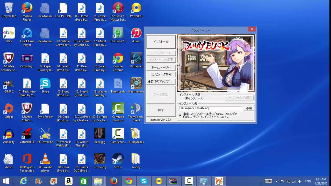Open Internet Explorer from the taskbar
This screenshot has height=186, width=331.
click(x=24, y=181)
